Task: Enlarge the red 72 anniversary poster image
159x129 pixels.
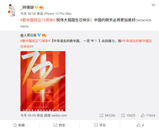Action: pos(43,81)
